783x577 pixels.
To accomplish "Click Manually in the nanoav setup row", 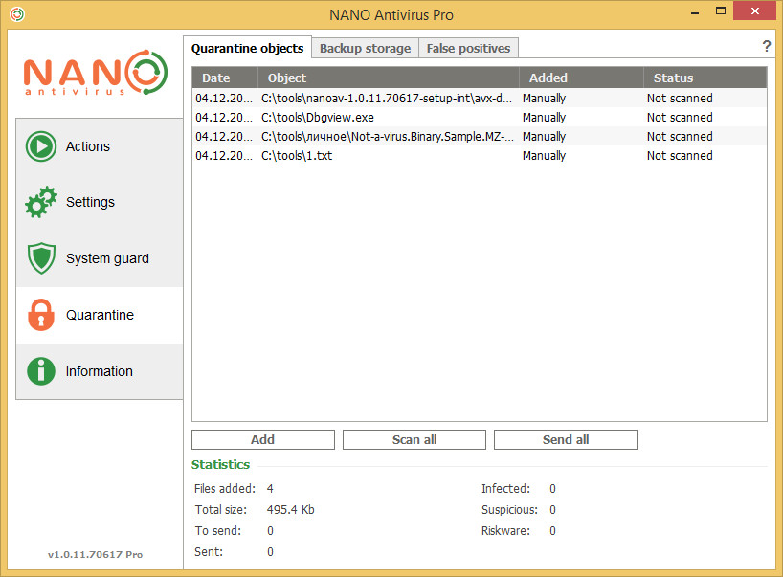I will [545, 99].
